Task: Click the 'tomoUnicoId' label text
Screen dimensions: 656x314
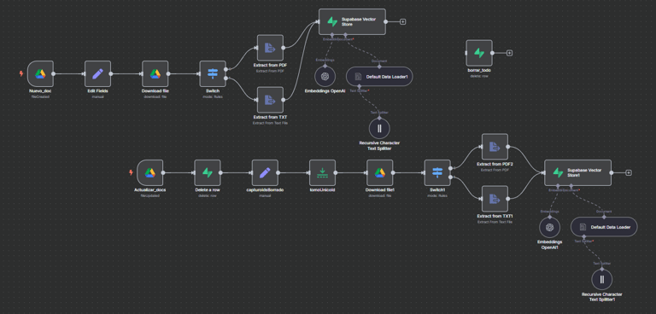Action: (x=322, y=190)
